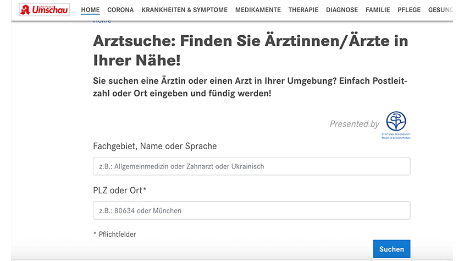464x261 pixels.
Task: Switch to the PFLEGE section
Action: tap(408, 10)
